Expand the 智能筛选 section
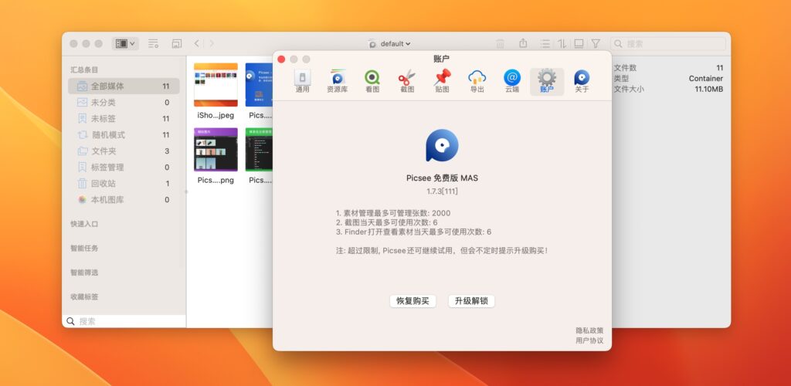This screenshot has height=386, width=791. (84, 273)
